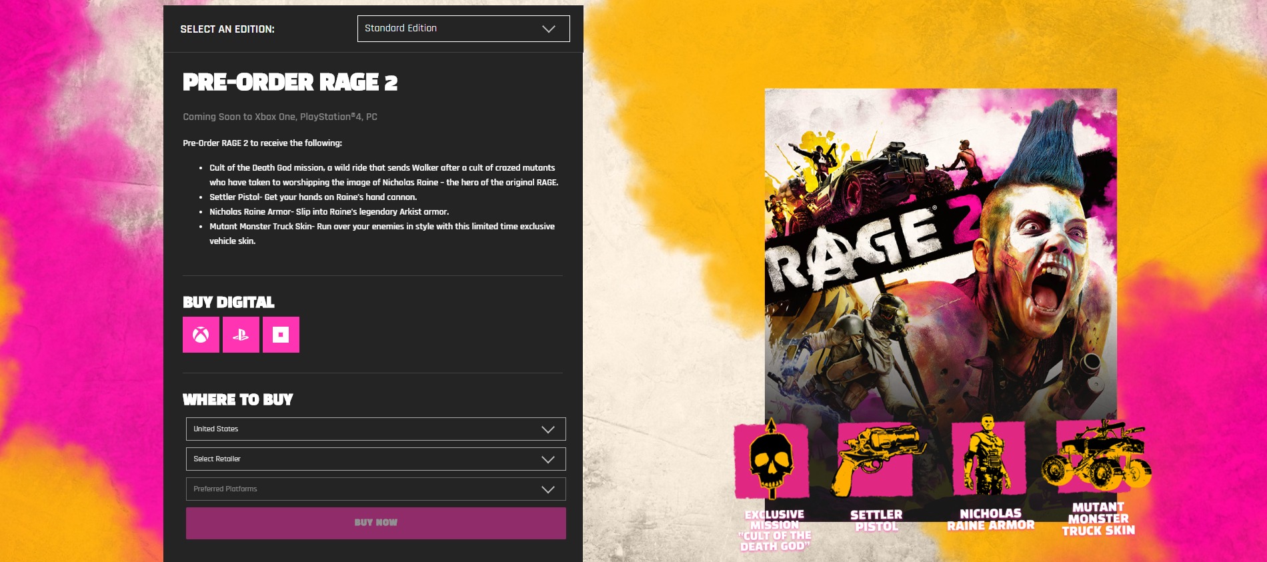Click the 'Cult of the Death God mission' bullet

[x=384, y=175]
